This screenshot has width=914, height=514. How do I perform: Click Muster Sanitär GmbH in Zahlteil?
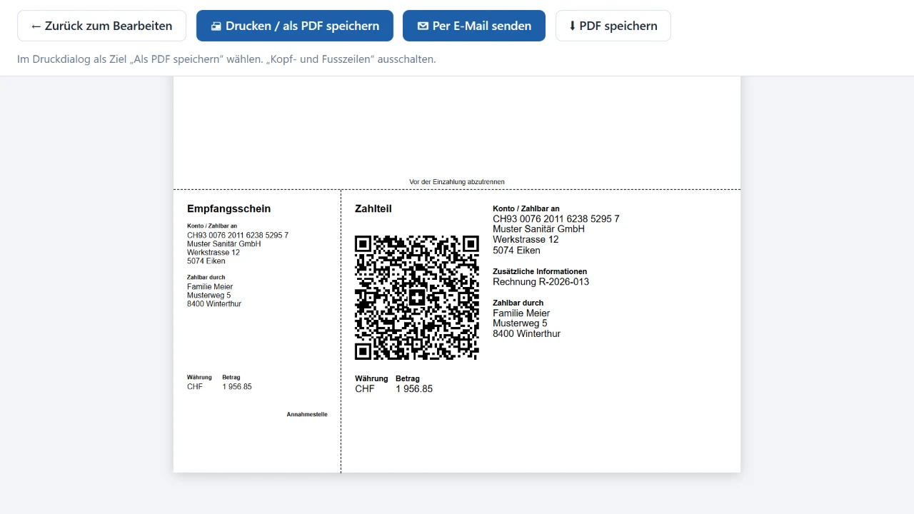538,229
